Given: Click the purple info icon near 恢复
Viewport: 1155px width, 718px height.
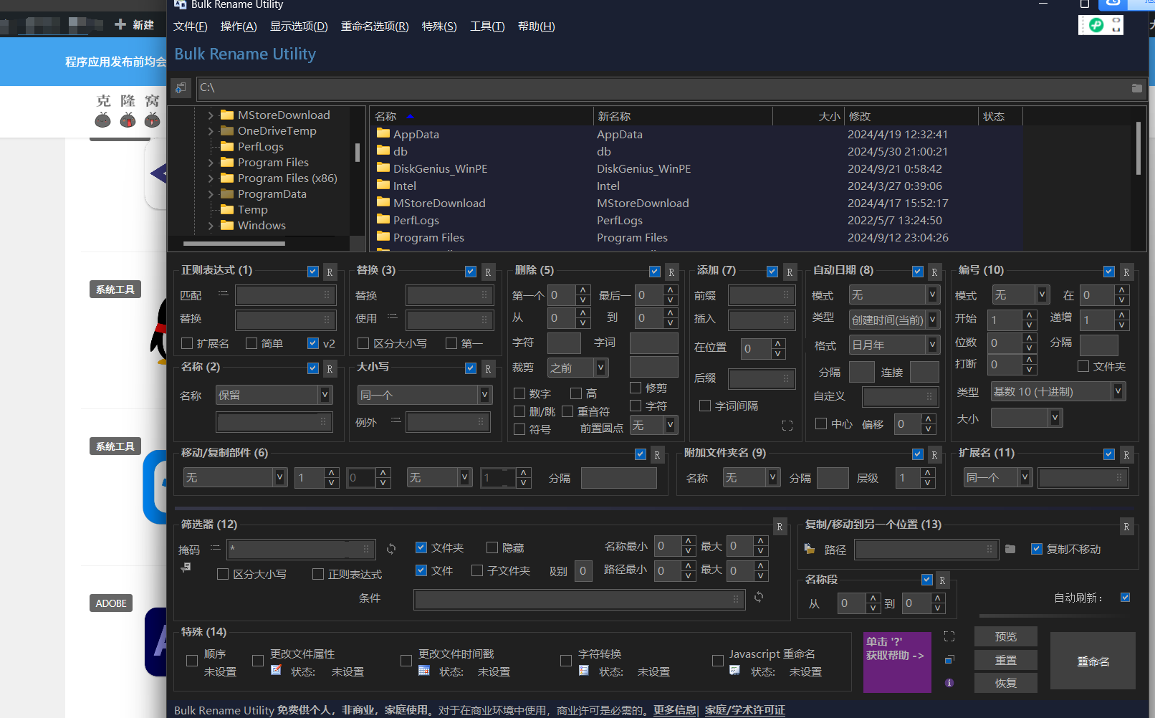Looking at the screenshot, I should pyautogui.click(x=949, y=683).
